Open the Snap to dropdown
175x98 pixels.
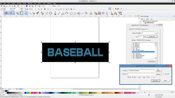point(57,6)
